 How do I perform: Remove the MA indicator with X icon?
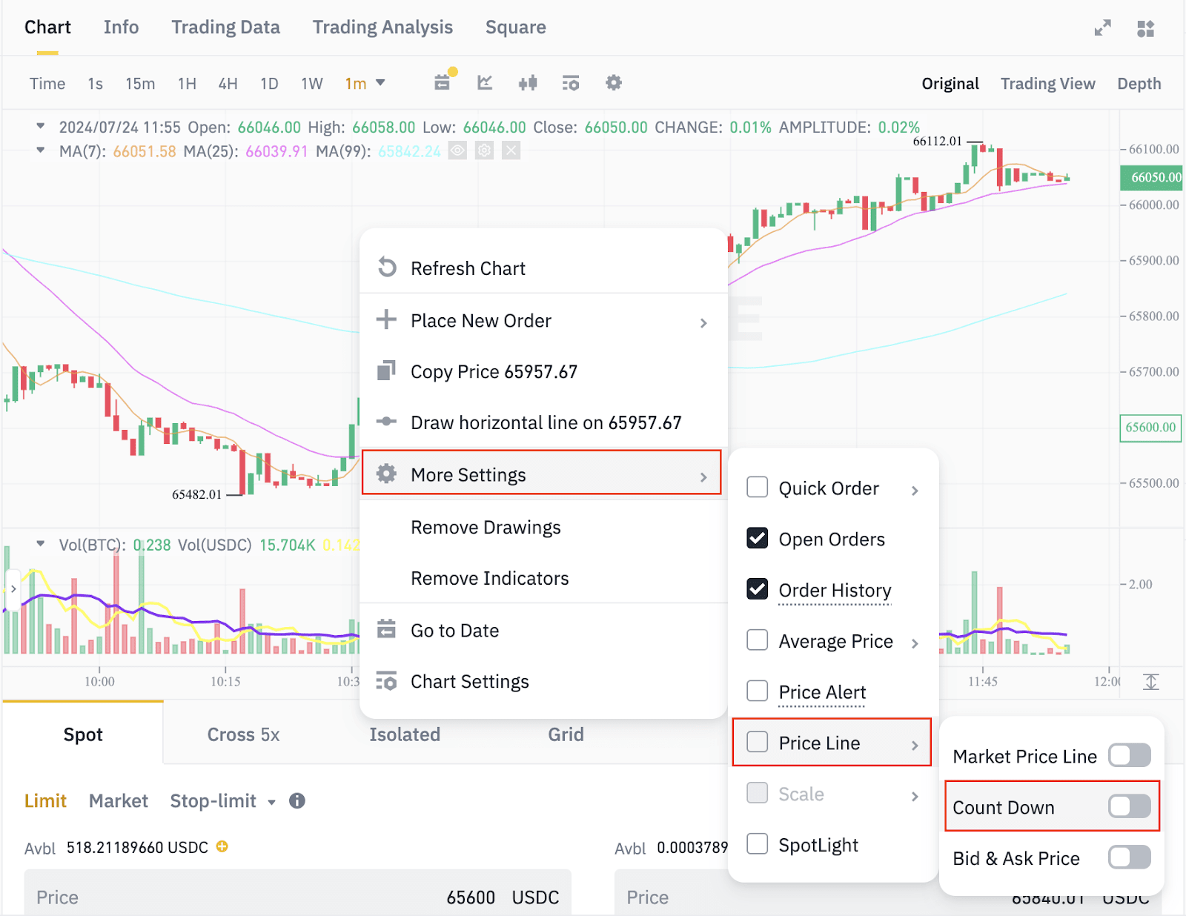[511, 151]
